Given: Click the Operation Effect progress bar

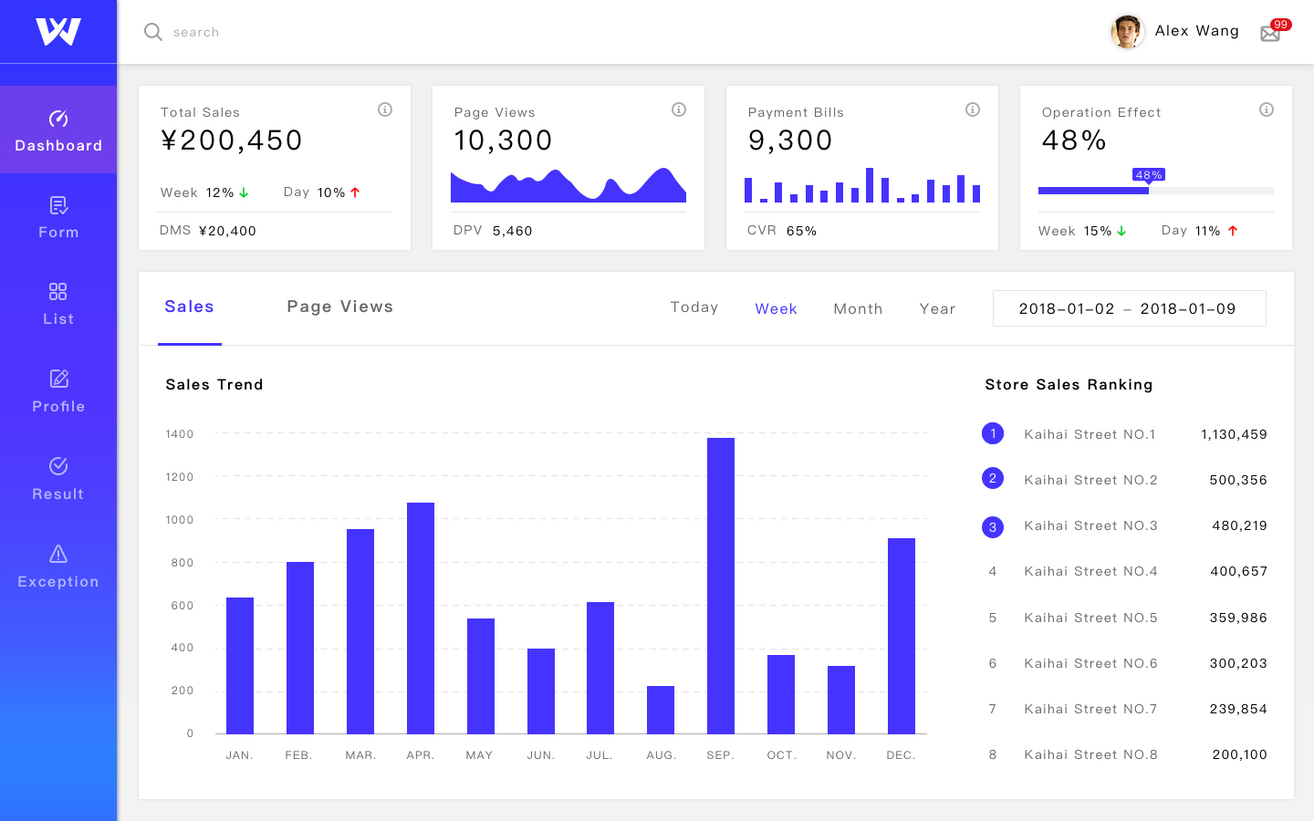Looking at the screenshot, I should (1155, 191).
